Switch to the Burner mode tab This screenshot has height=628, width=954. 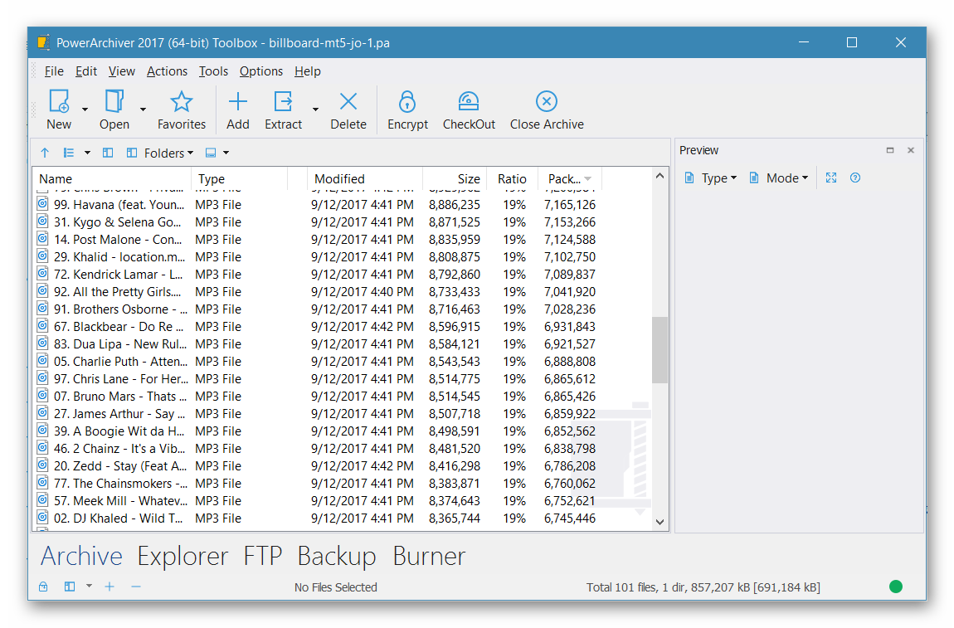pos(429,556)
